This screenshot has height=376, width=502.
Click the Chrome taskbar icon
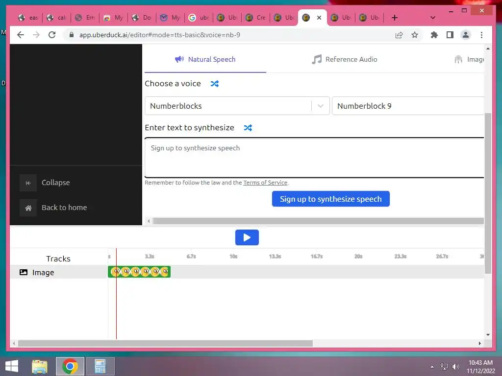tap(70, 366)
